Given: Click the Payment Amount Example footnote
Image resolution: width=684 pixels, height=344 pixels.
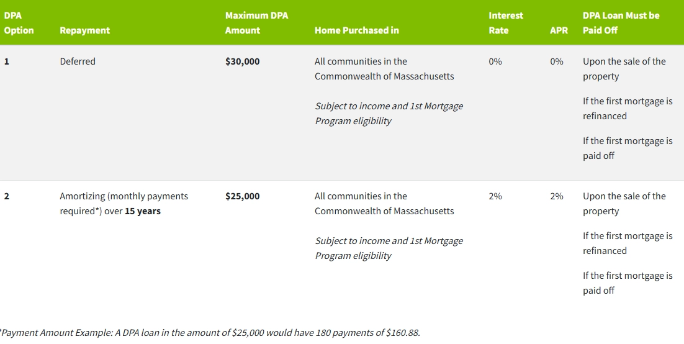Looking at the screenshot, I should point(210,333).
